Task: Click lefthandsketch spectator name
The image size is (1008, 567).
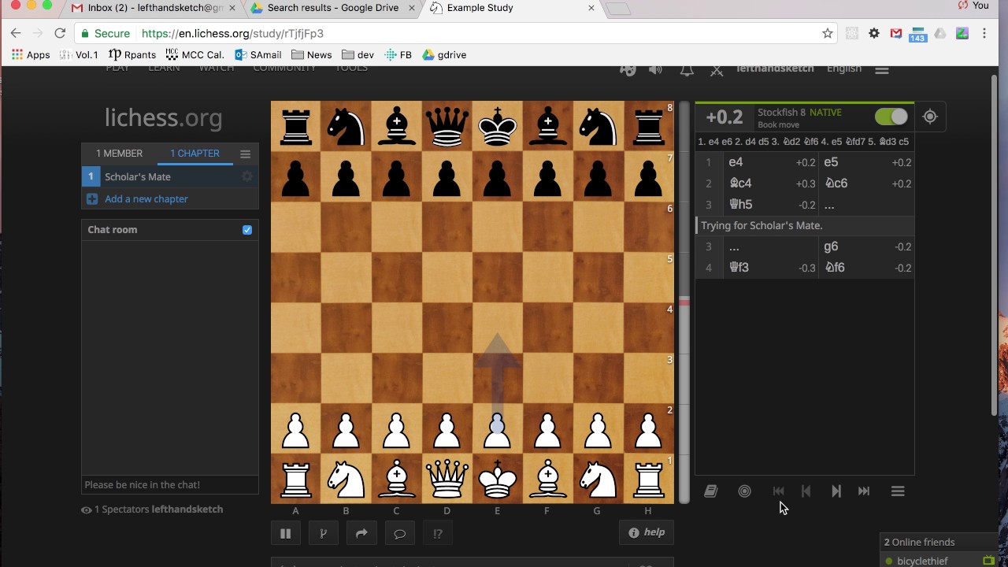Action: point(187,510)
